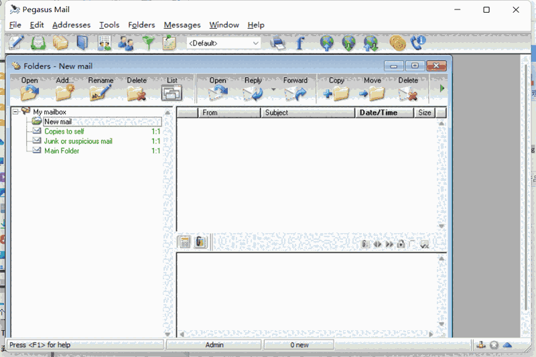Click the message list vertical scrollbar down arrow

[x=441, y=226]
